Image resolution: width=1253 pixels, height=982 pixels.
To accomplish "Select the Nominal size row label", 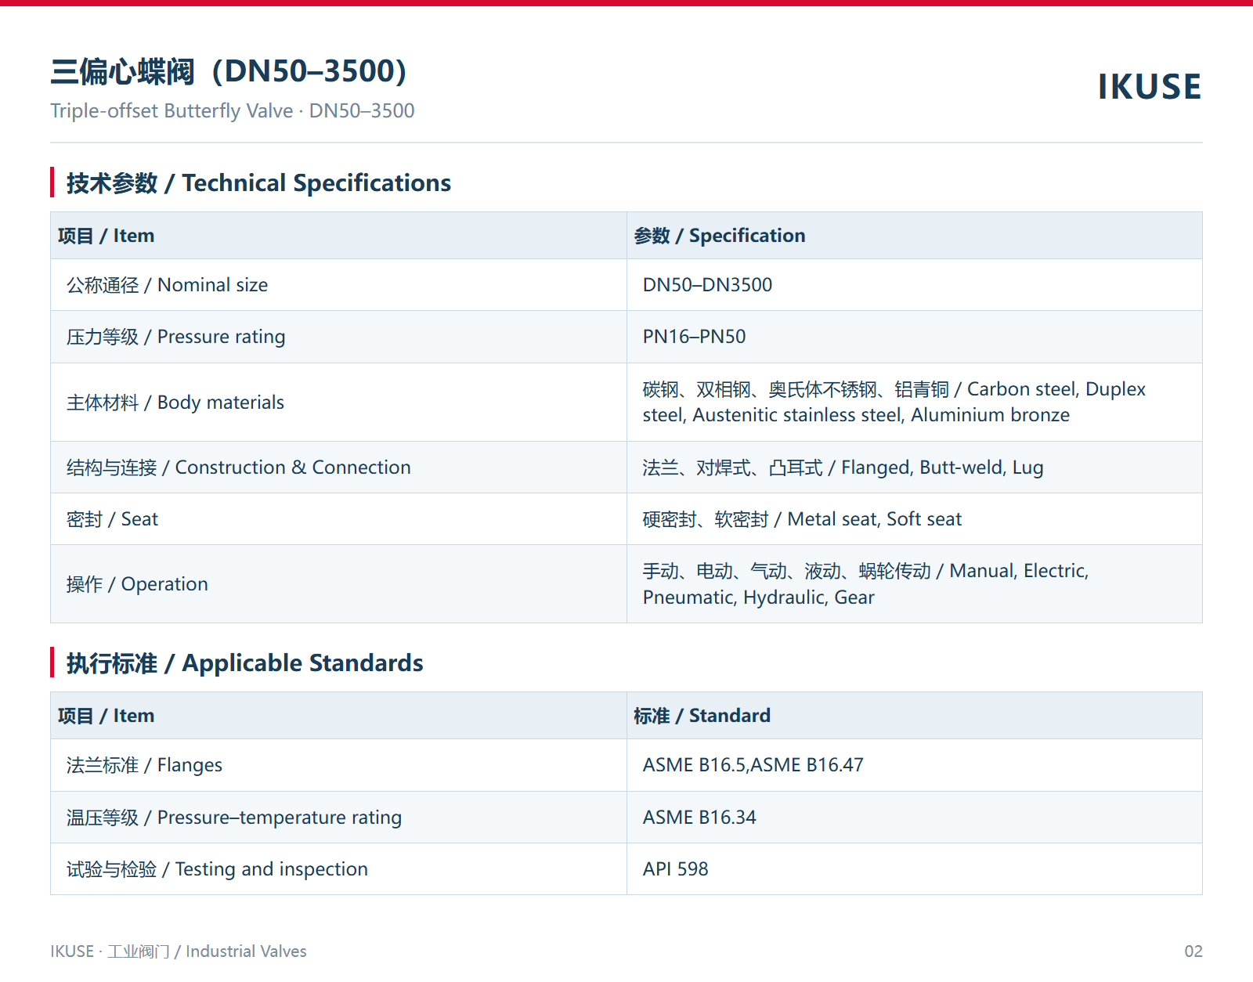I will [167, 285].
